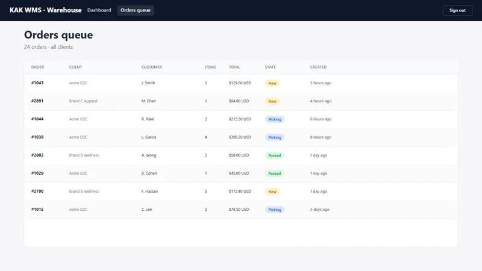Click the CUSTOMER column header
The height and width of the screenshot is (271, 482).
(152, 67)
